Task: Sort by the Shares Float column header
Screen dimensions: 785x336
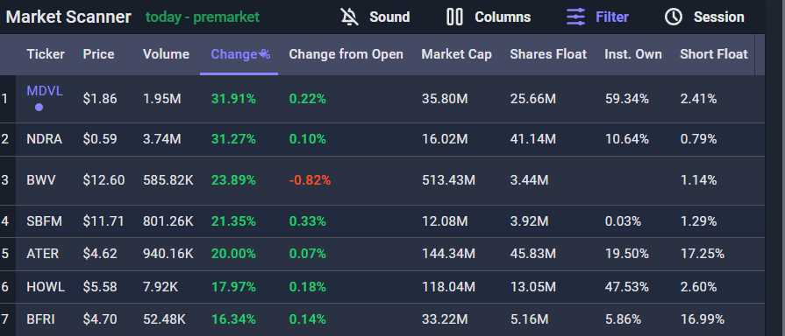Action: point(548,54)
